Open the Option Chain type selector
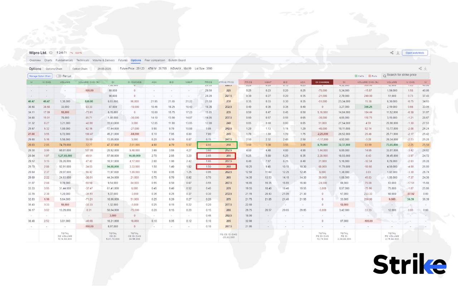The height and width of the screenshot is (286, 458). 79,68
